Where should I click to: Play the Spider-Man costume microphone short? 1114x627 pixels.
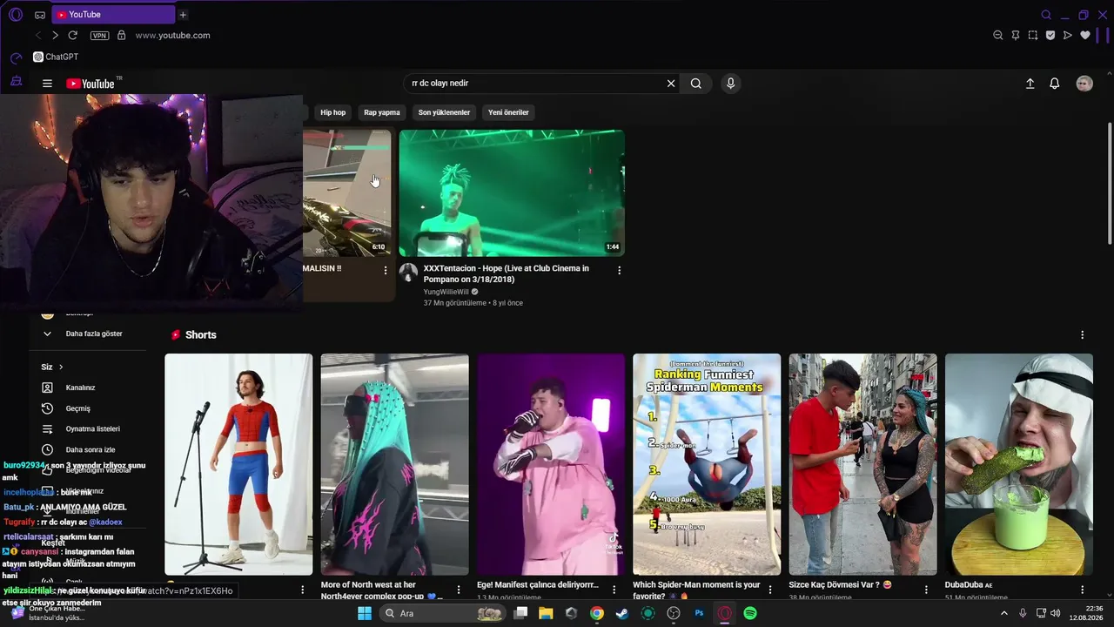238,464
